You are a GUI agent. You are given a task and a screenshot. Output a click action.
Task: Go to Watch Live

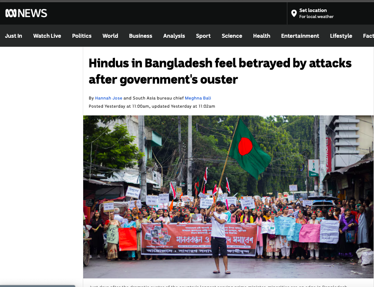click(47, 36)
